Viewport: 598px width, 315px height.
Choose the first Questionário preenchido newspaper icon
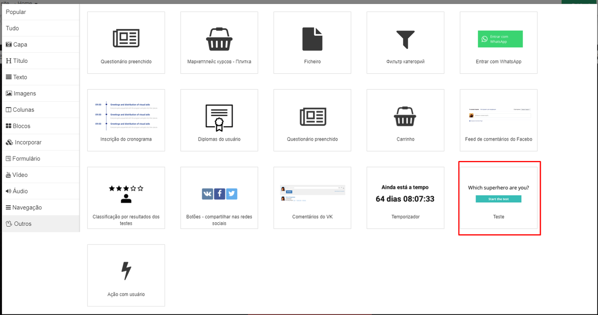click(x=126, y=39)
